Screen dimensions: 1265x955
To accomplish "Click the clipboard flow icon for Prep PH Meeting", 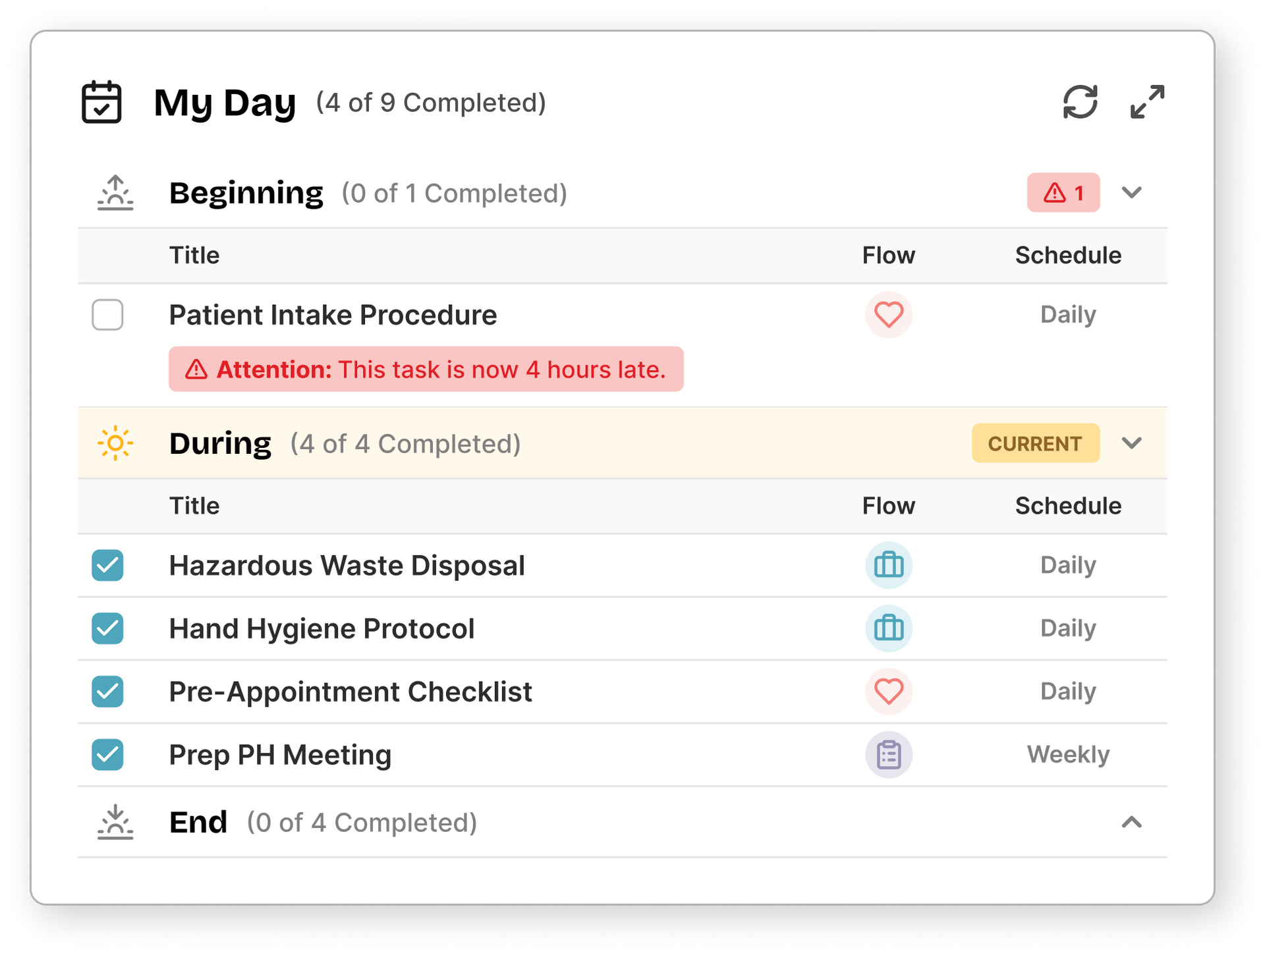I will [x=888, y=755].
